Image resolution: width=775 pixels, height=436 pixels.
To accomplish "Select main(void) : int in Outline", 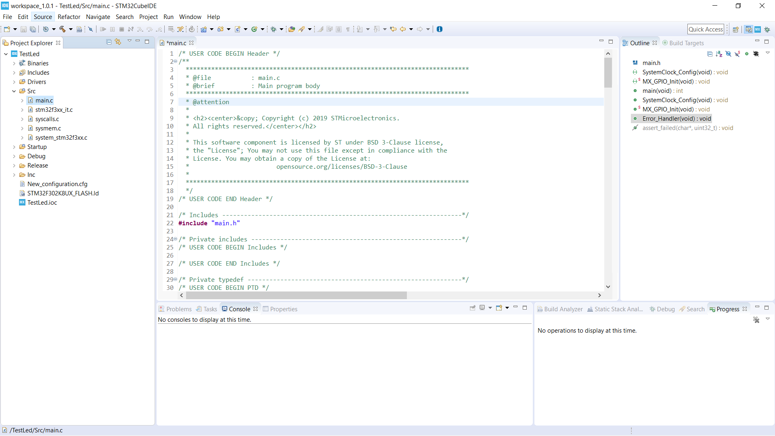I will click(x=662, y=91).
